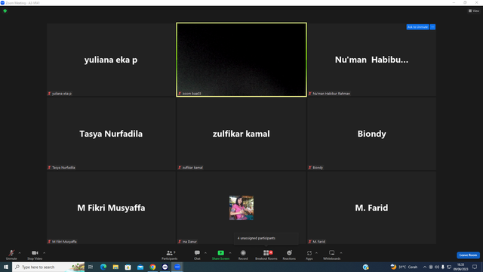Image resolution: width=483 pixels, height=272 pixels.
Task: Expand video options arrow beside Stop Video
Action: [x=45, y=253]
